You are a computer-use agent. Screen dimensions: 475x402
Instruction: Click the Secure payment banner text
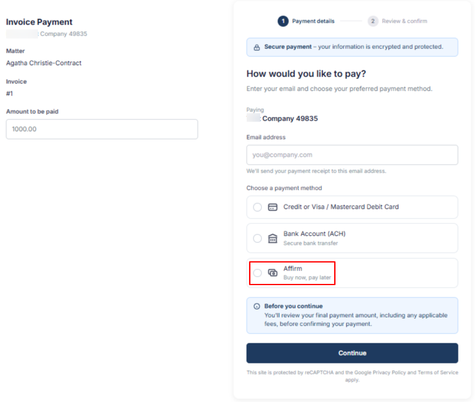click(353, 47)
